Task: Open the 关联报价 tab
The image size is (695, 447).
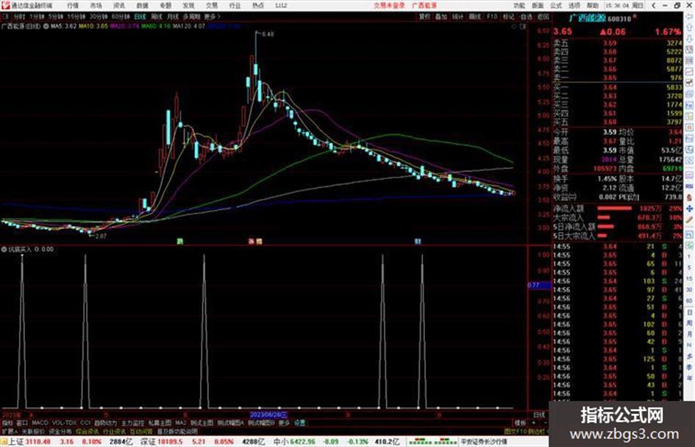Action: (x=33, y=431)
